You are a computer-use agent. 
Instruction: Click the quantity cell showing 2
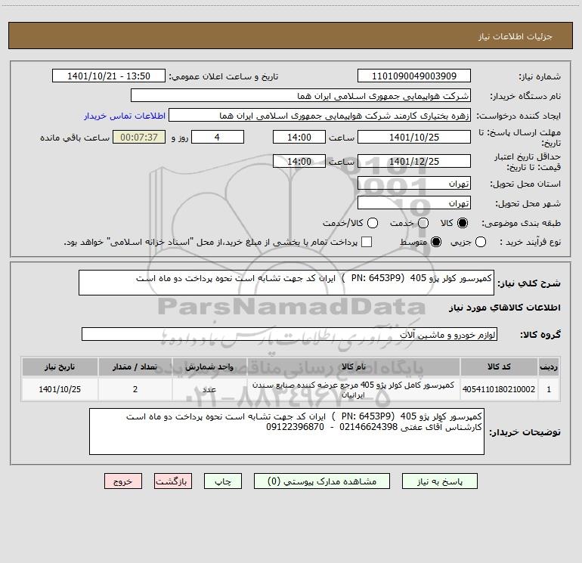coord(135,389)
